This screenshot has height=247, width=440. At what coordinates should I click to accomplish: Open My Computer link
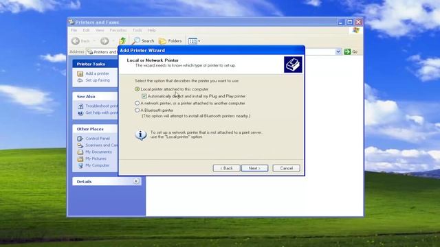pyautogui.click(x=98, y=165)
